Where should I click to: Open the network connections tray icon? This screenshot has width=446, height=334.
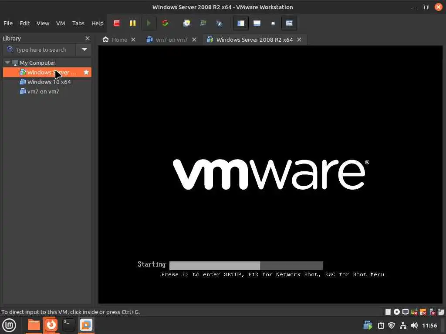coord(403,325)
